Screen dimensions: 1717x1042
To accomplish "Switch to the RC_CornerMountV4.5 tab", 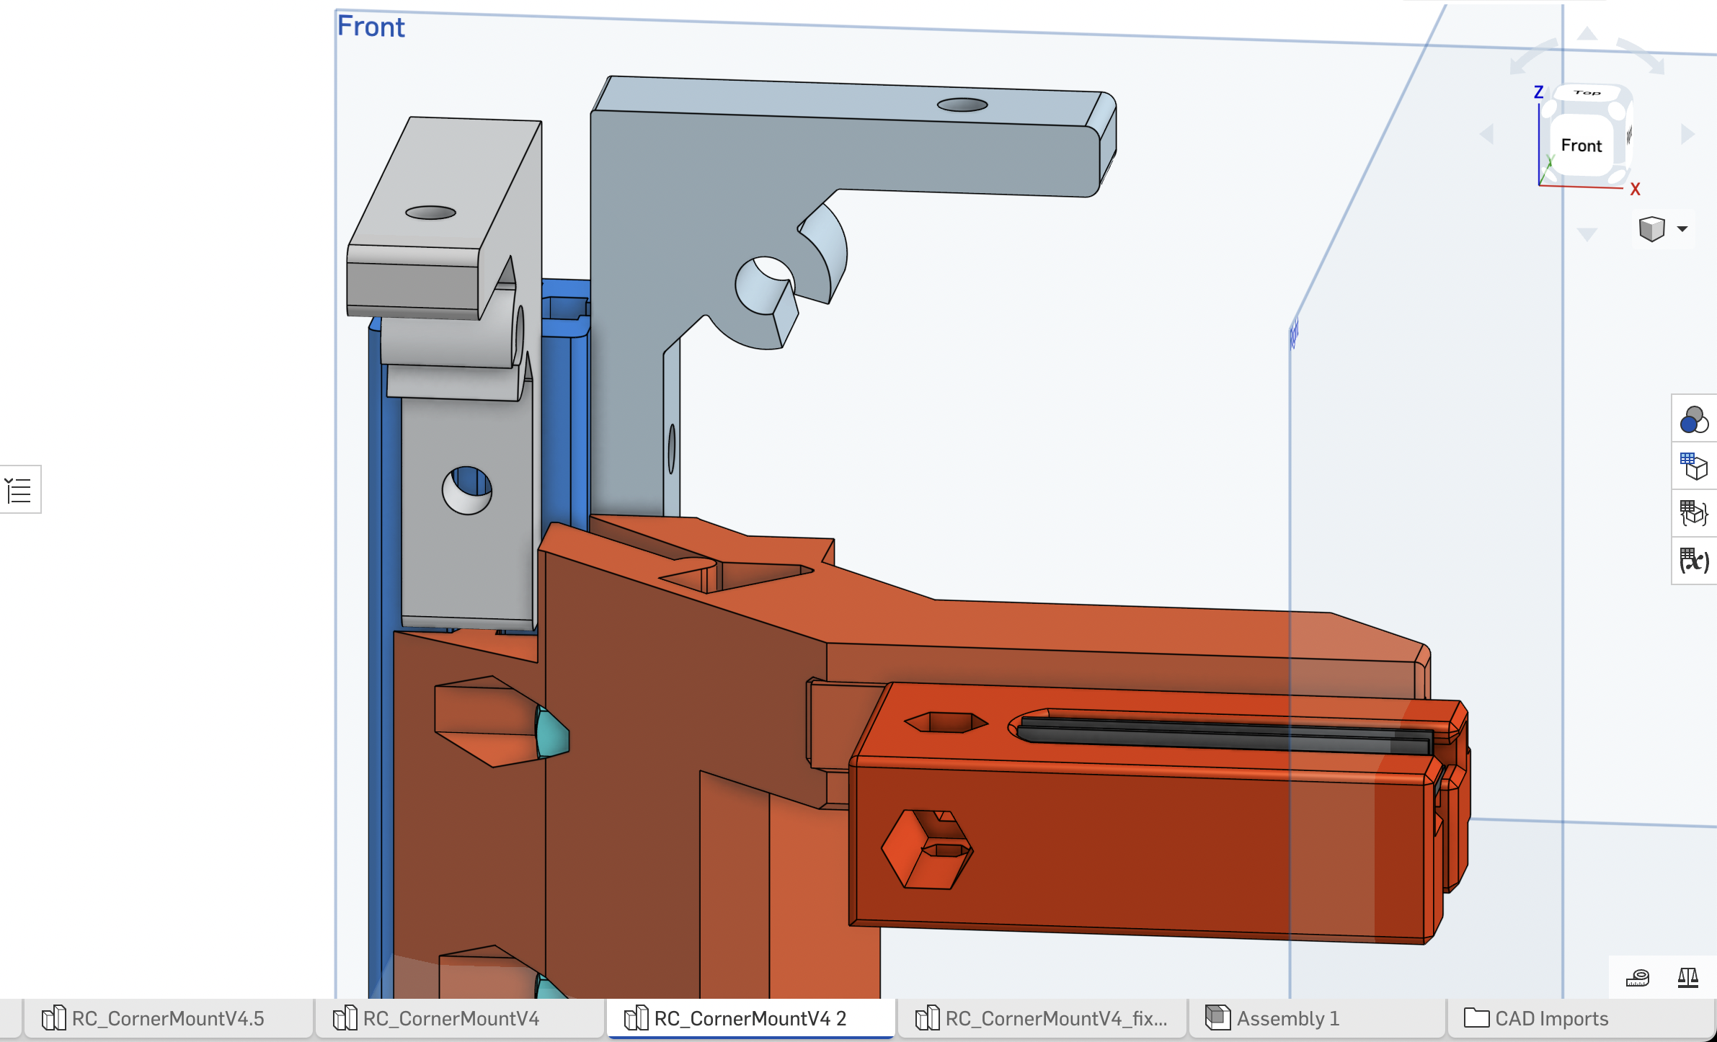I will tap(168, 1018).
